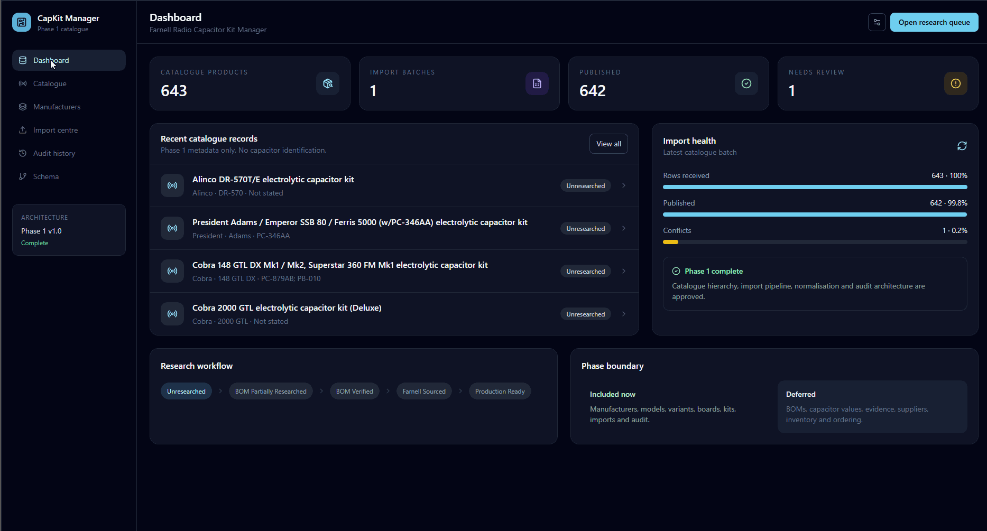Select the Unresearched workflow stage
Screen dimensions: 987x531
click(x=186, y=391)
